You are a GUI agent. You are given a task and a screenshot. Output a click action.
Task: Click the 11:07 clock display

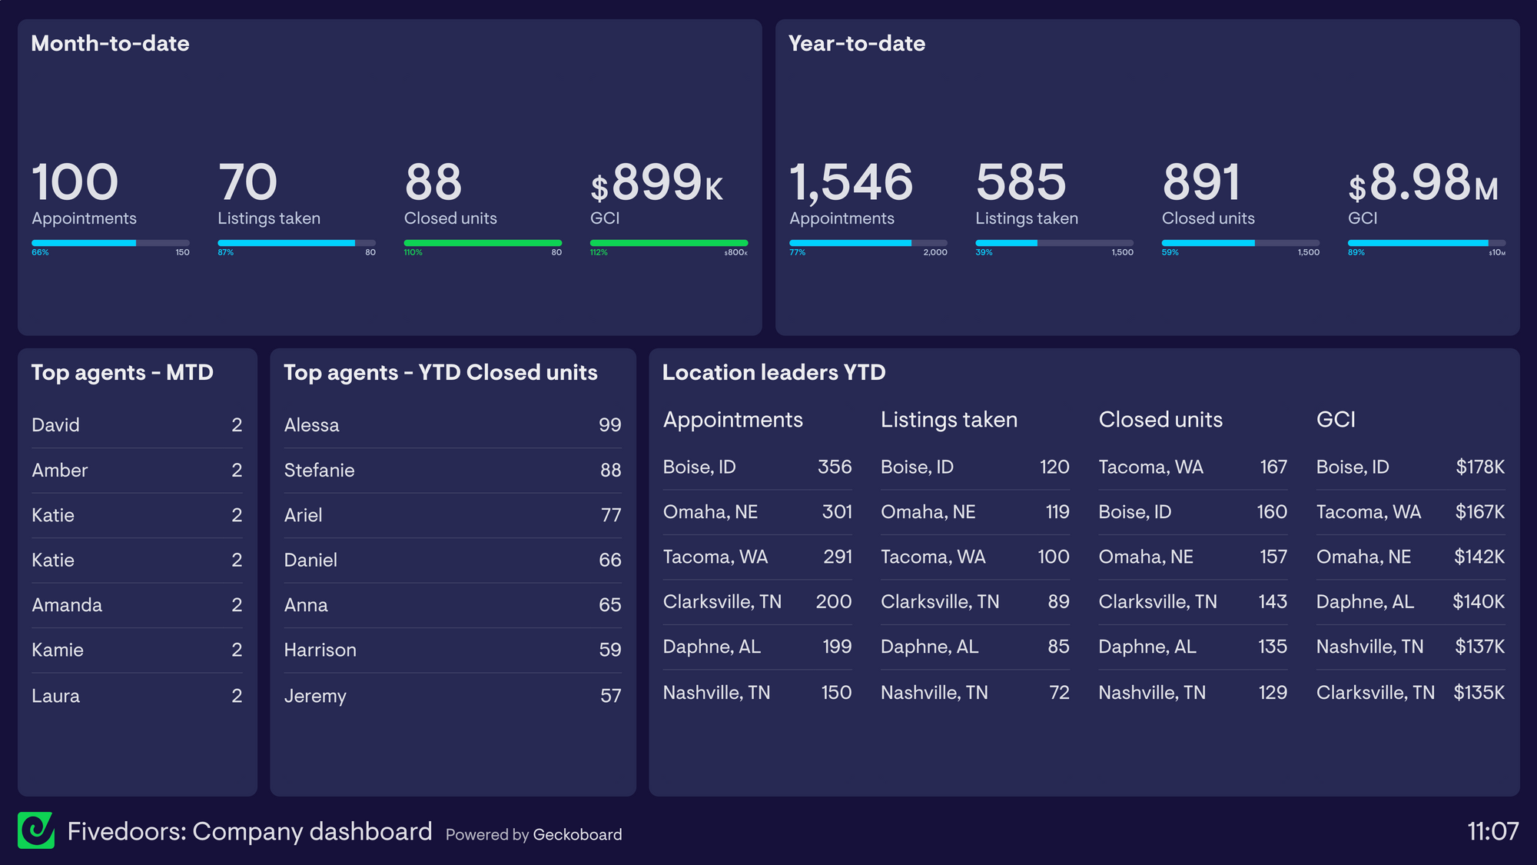coord(1492,831)
